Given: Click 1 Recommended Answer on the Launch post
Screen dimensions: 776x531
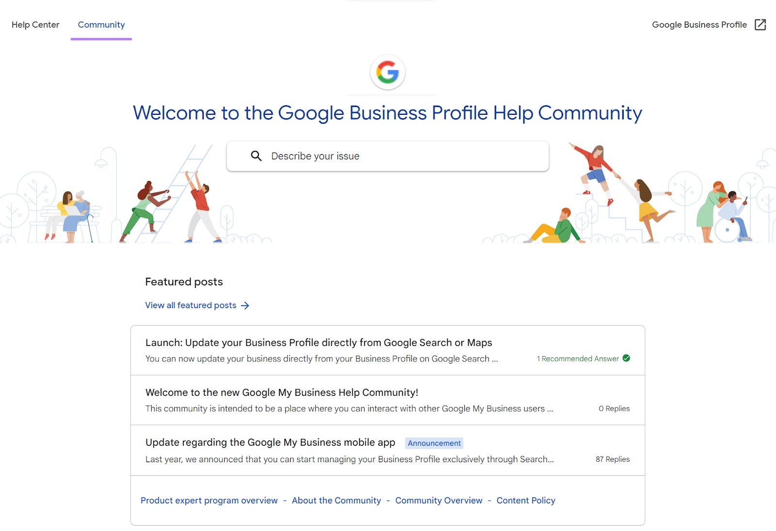Looking at the screenshot, I should [578, 359].
